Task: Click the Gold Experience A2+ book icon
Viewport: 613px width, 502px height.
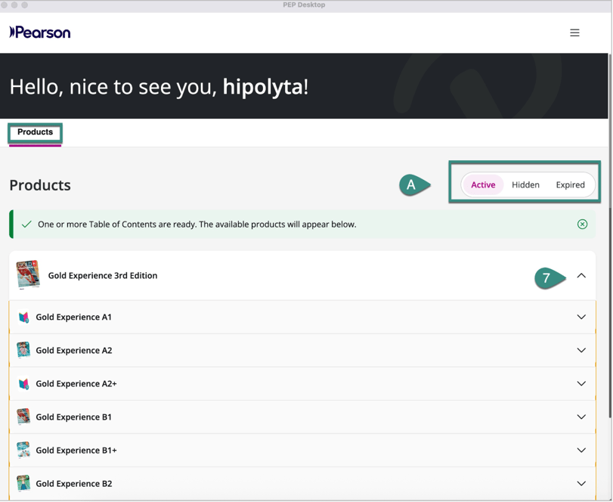Action: point(23,384)
